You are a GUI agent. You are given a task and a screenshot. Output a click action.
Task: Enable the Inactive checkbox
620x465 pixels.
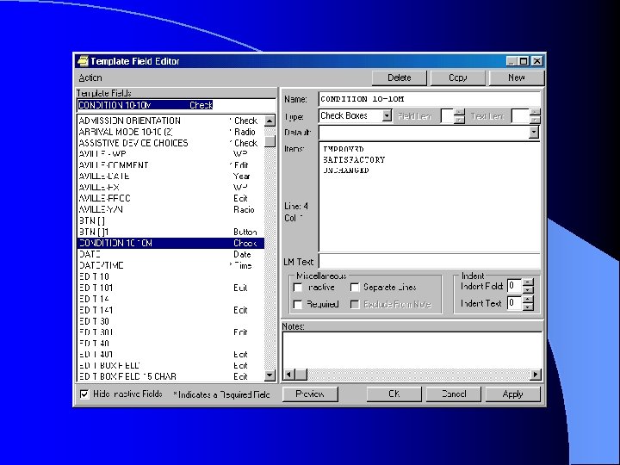coord(298,287)
